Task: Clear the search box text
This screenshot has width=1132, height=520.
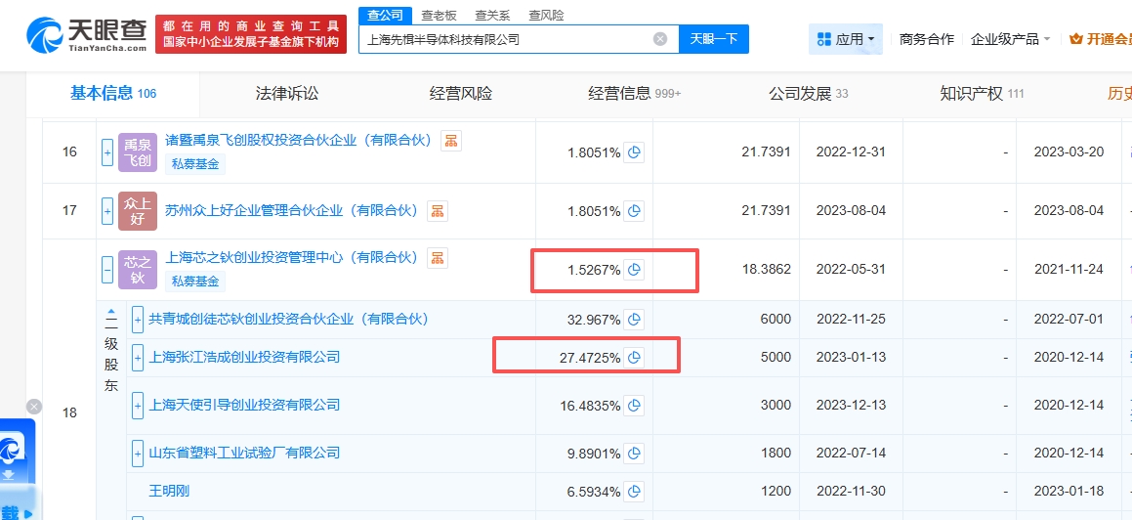Action: [x=660, y=39]
